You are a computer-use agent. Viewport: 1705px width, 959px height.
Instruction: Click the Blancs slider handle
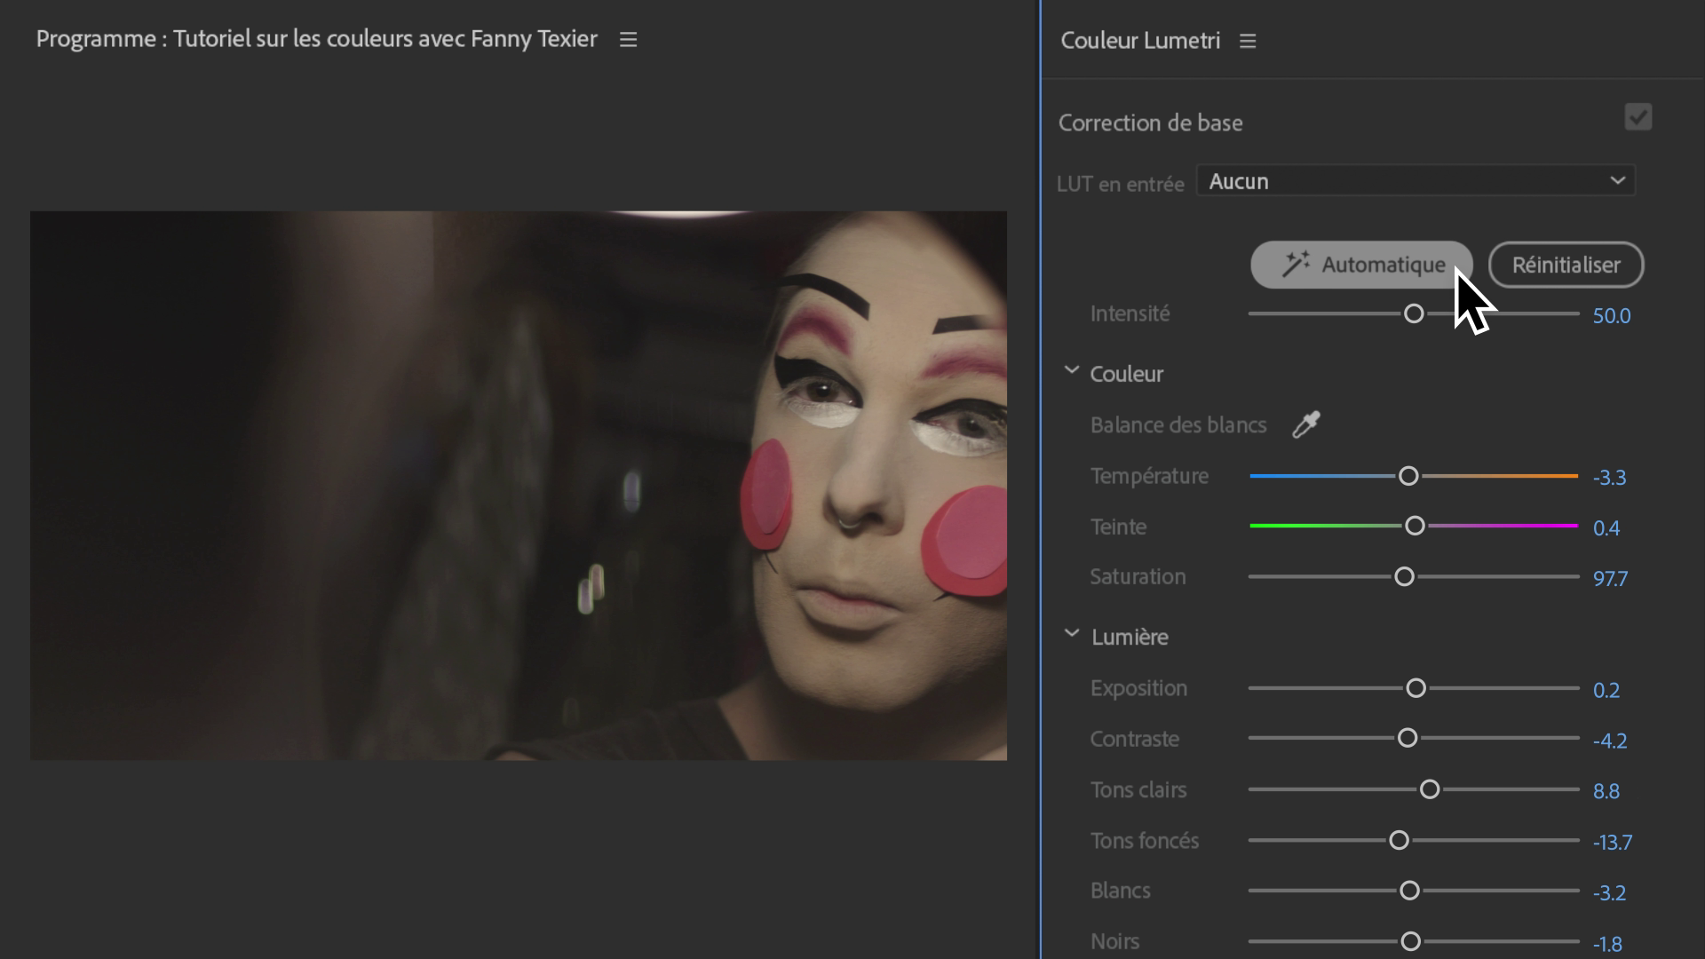(x=1409, y=891)
